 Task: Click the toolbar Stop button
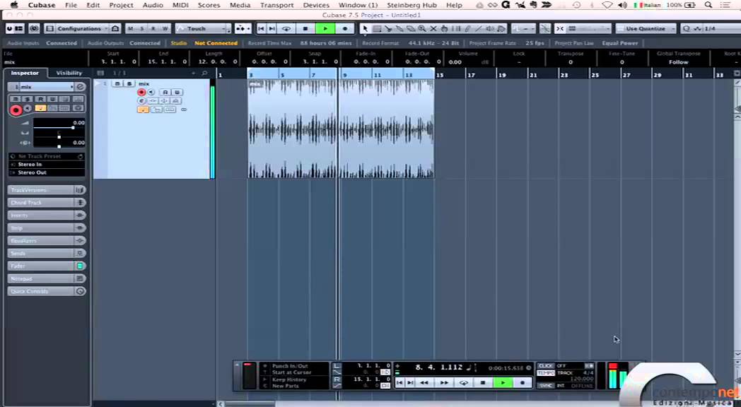[x=305, y=29]
